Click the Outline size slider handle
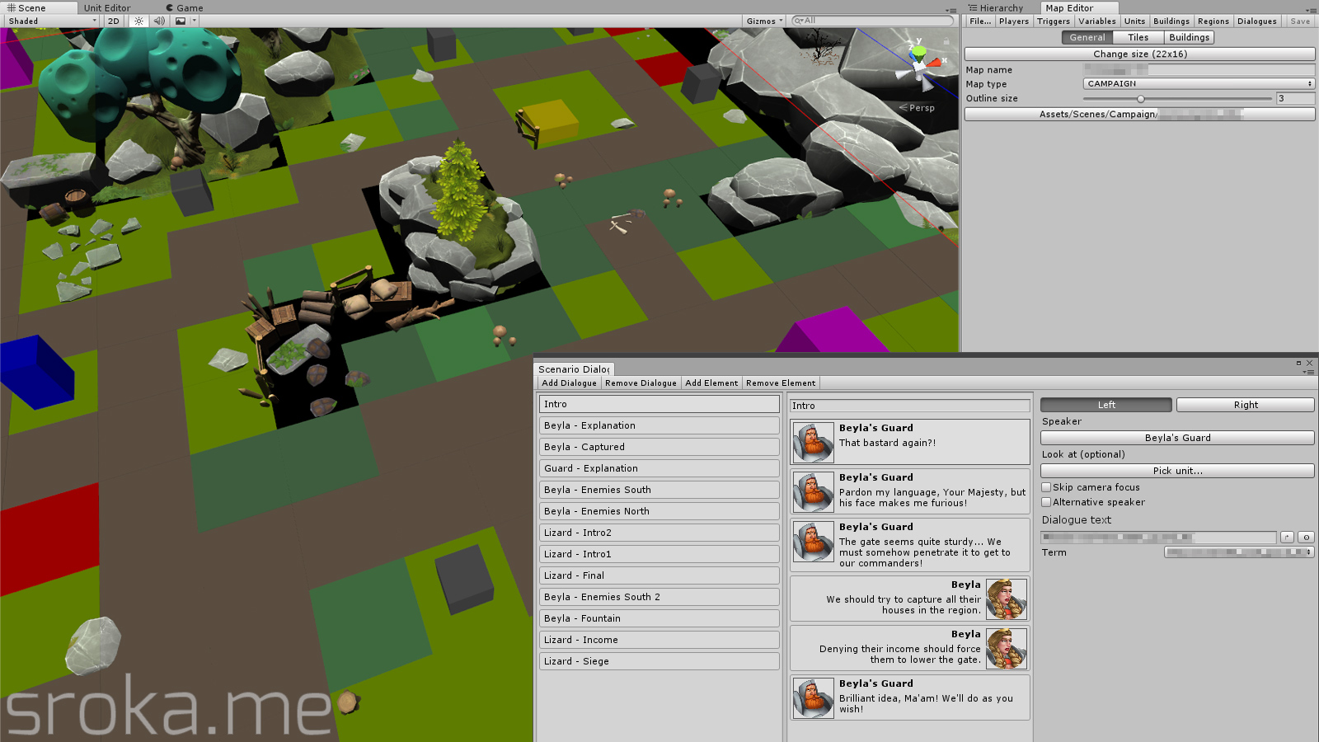 click(x=1141, y=99)
